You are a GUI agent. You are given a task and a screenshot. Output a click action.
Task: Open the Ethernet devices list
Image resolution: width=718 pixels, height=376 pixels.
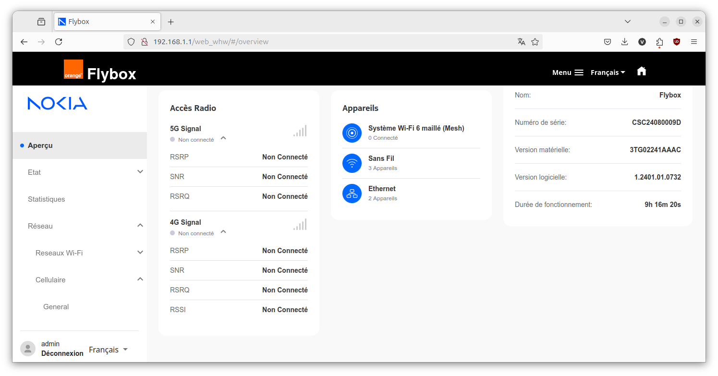pos(411,194)
